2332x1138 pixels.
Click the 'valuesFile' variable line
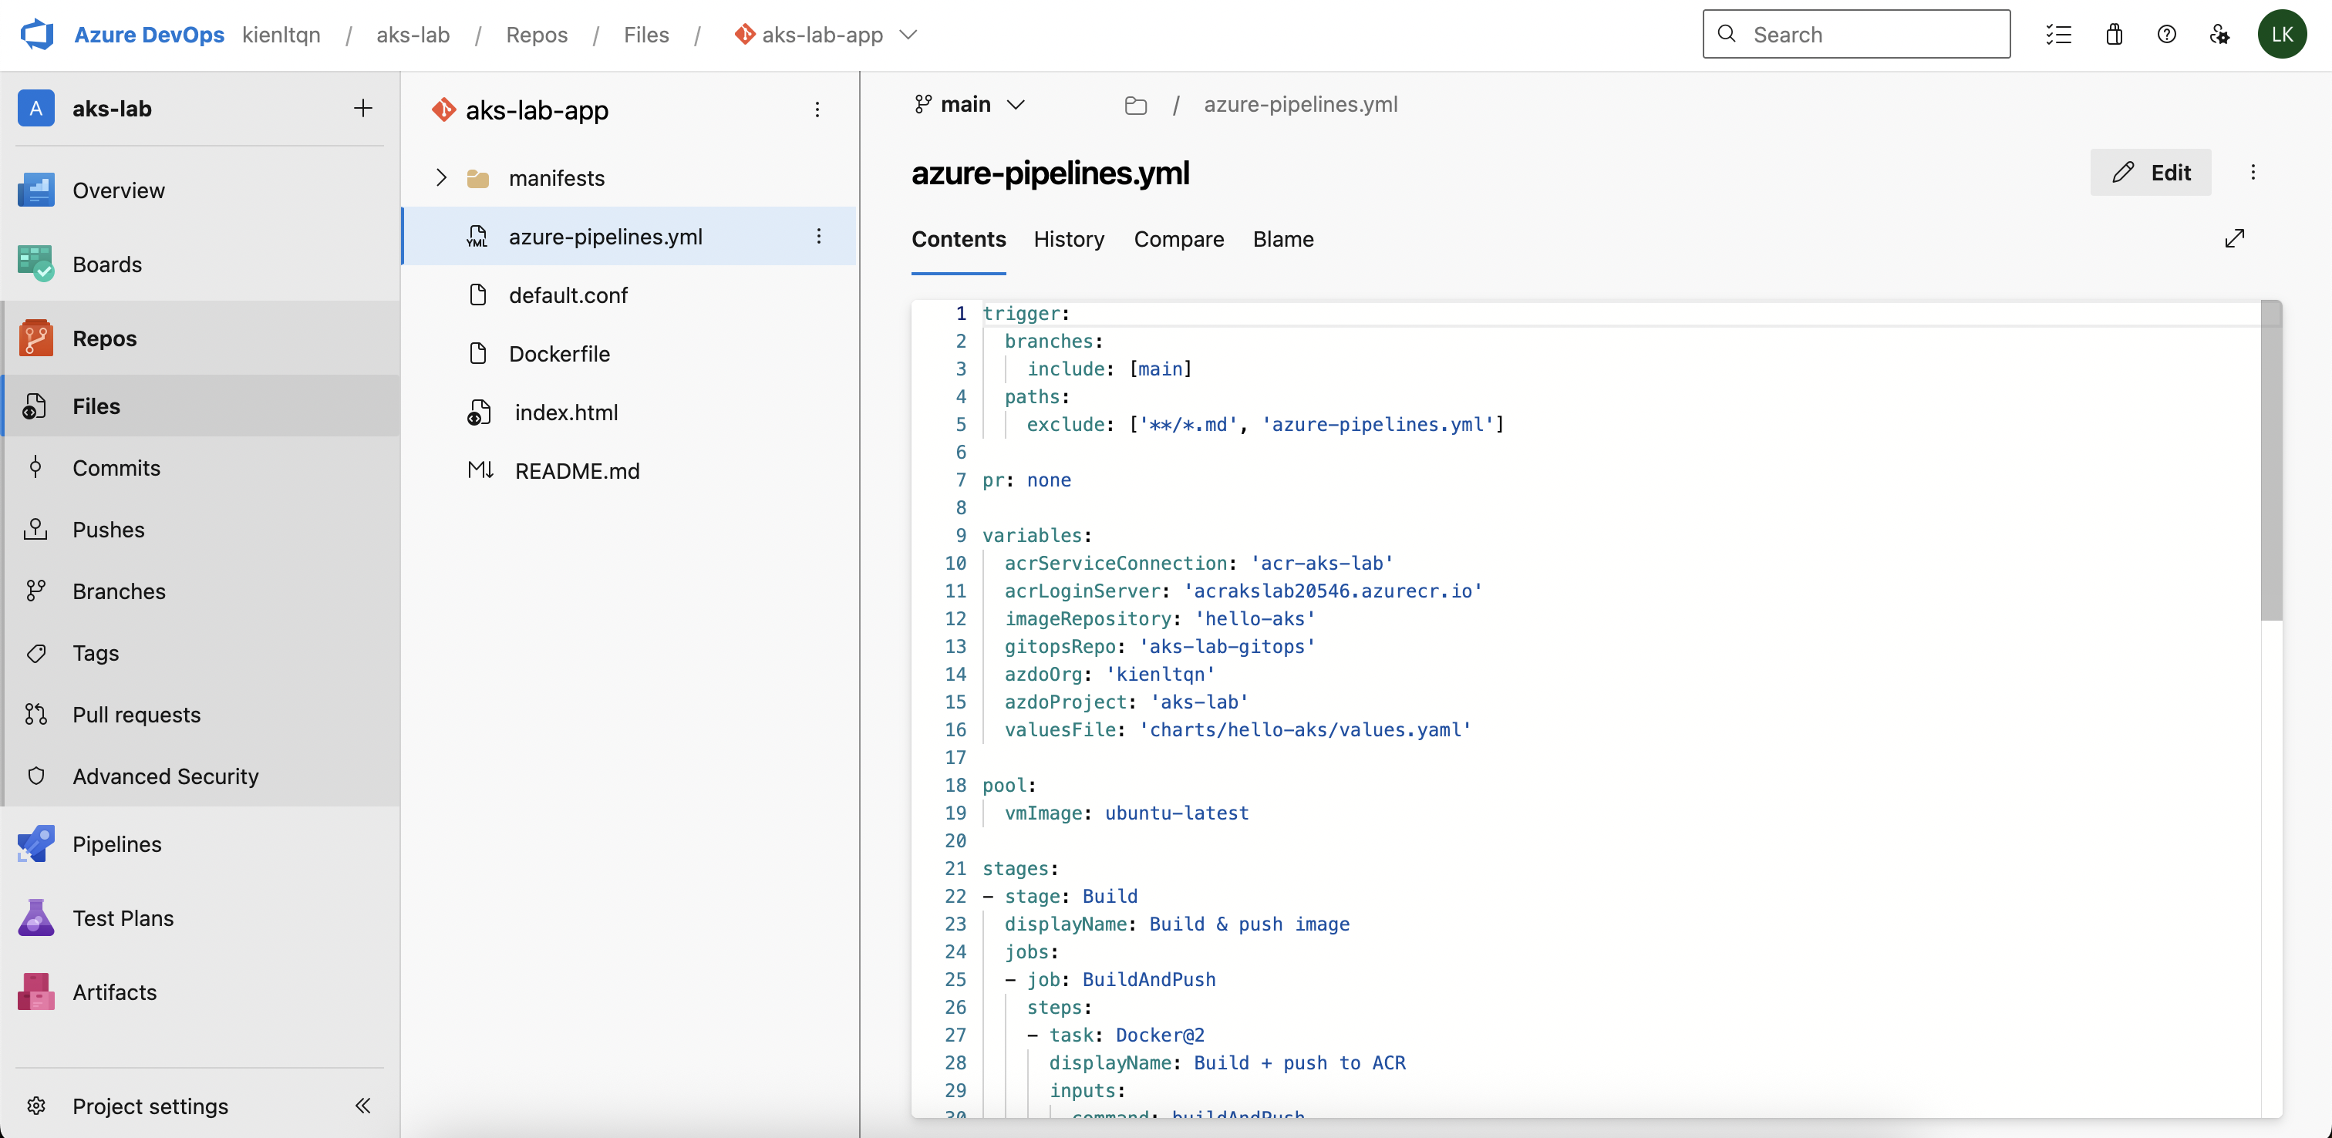pyautogui.click(x=1238, y=729)
